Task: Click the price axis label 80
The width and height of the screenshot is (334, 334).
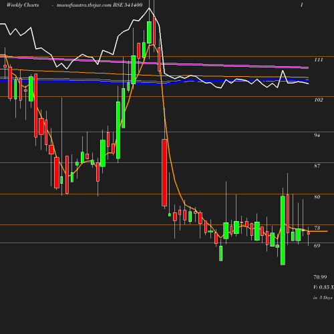Action: point(317,197)
